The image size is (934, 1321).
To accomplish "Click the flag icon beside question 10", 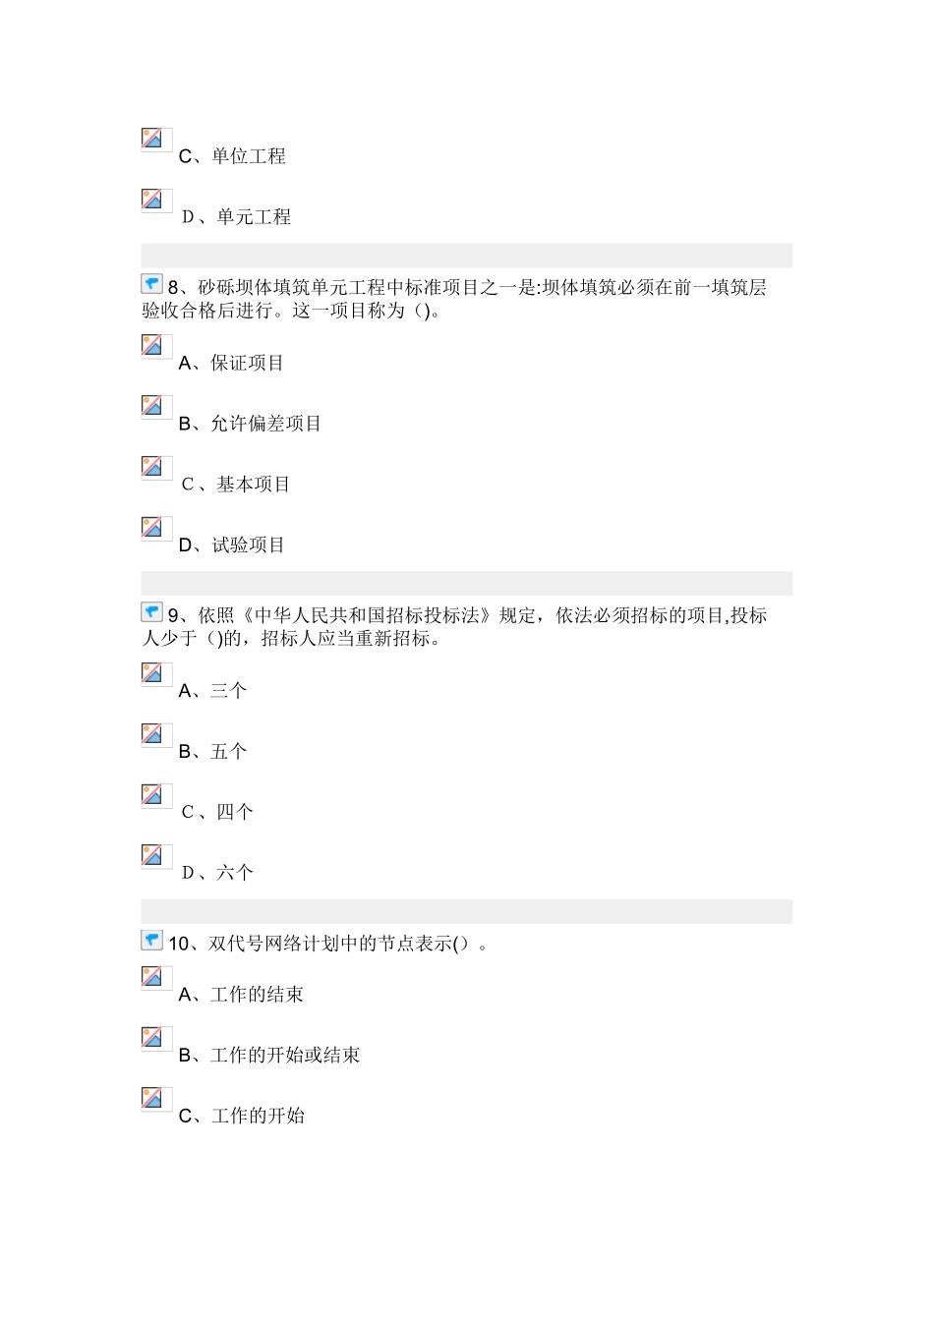I will (152, 941).
